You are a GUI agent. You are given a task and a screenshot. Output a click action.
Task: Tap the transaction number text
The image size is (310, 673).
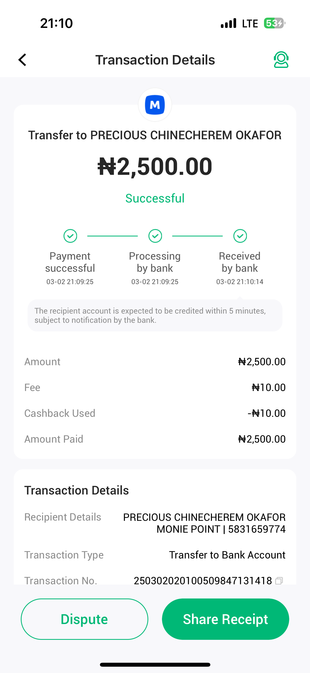(x=202, y=581)
